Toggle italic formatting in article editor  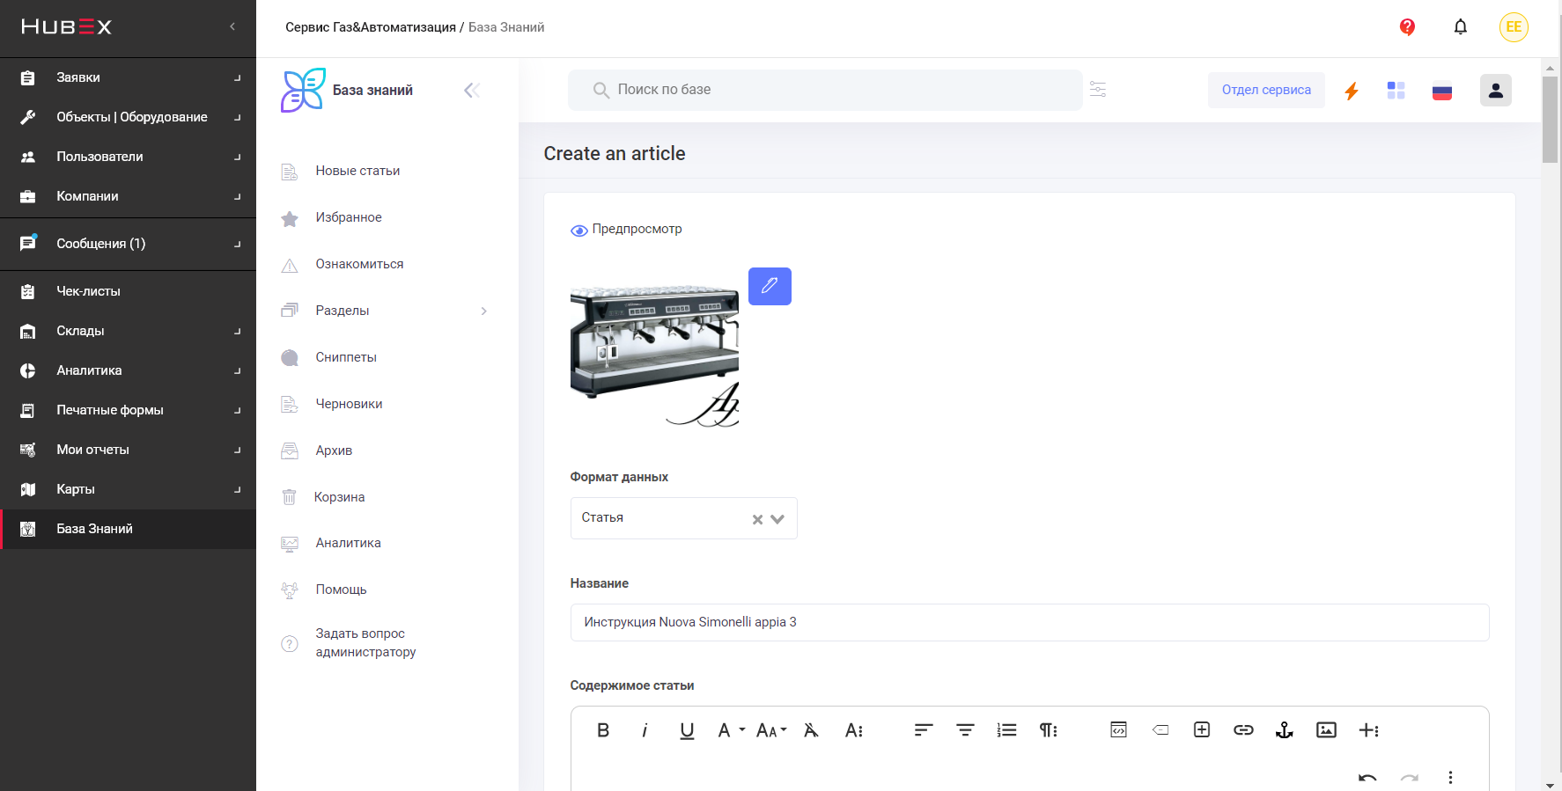pyautogui.click(x=645, y=730)
